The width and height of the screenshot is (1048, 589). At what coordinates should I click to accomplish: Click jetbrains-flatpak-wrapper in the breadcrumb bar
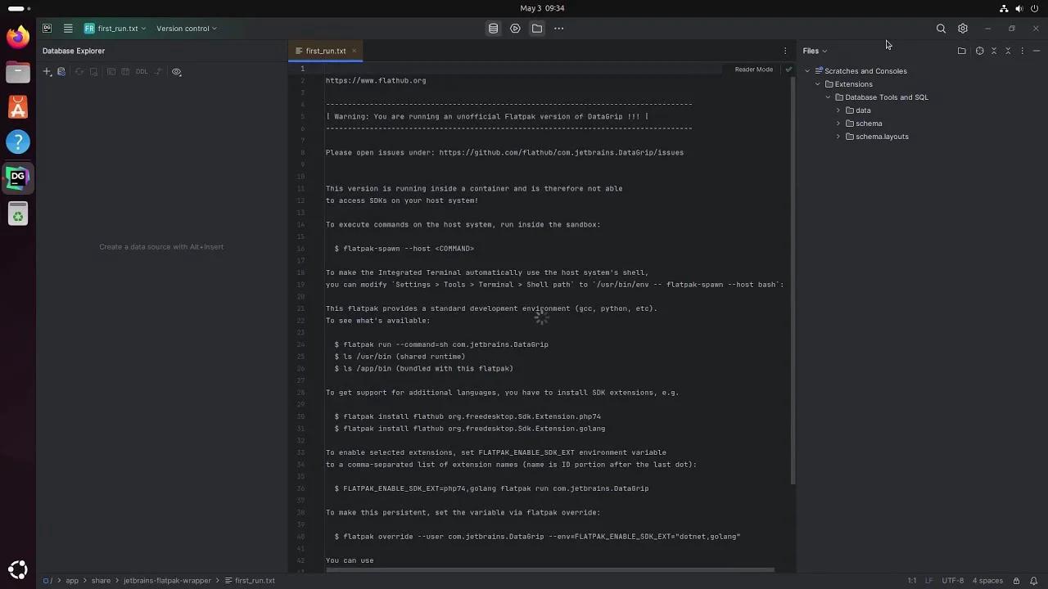click(167, 580)
